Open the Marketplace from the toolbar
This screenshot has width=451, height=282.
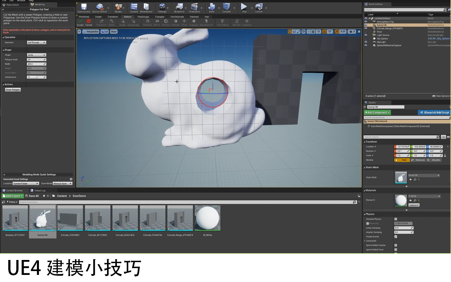[146, 7]
